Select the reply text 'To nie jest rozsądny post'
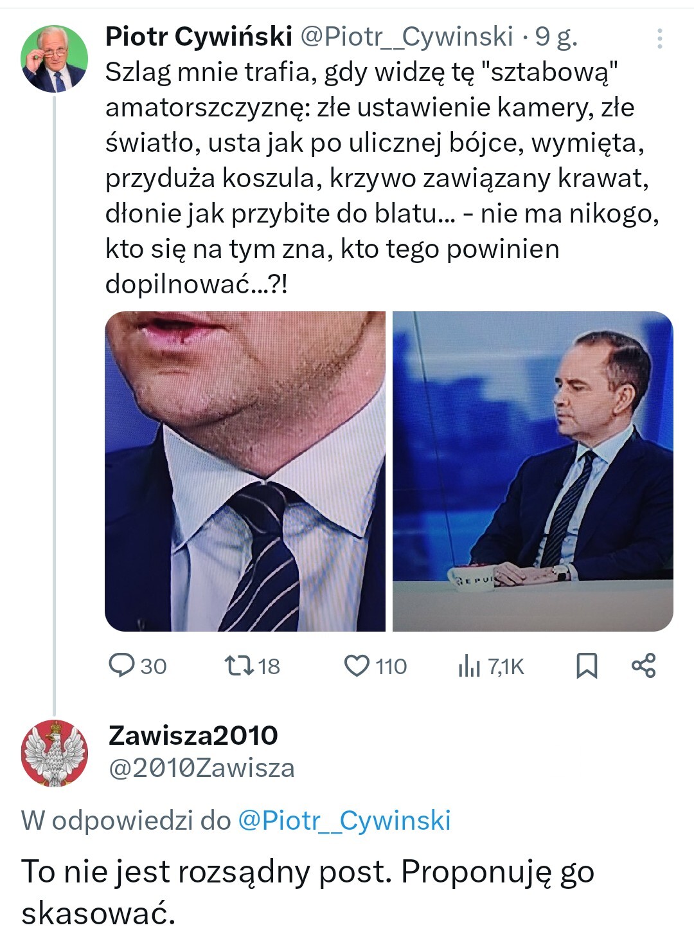The width and height of the screenshot is (694, 941). 307,891
